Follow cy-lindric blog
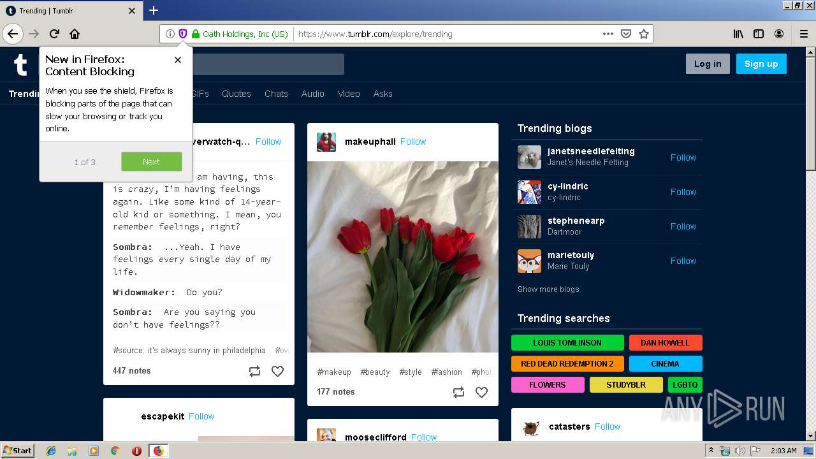816x459 pixels. 683,192
